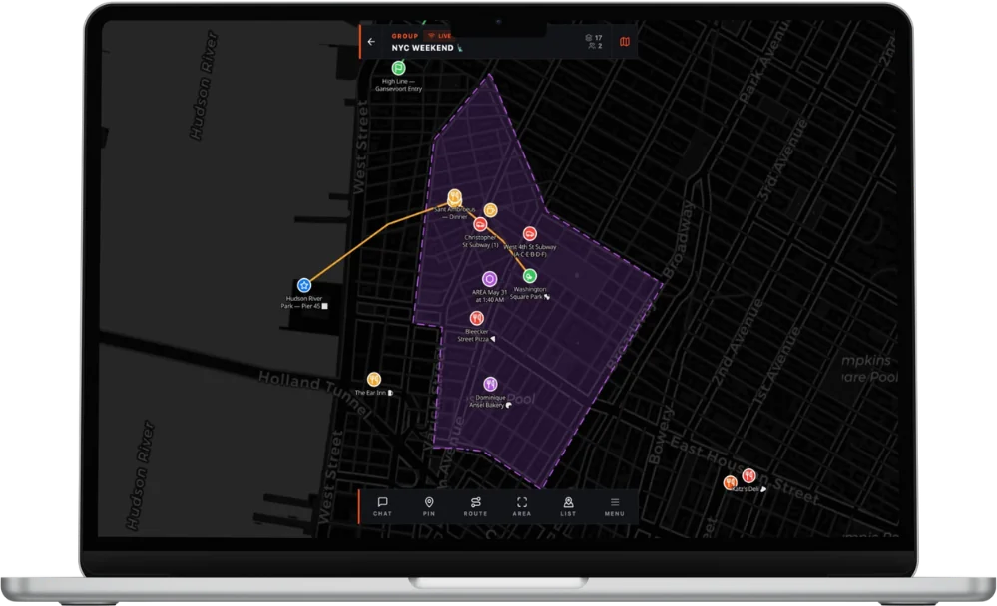
Task: Select the Washington Square Park pin
Action: point(530,276)
